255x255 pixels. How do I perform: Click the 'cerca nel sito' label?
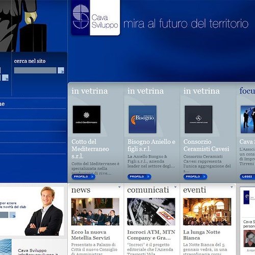click(x=30, y=61)
